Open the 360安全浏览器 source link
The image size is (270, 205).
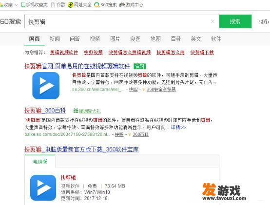click(x=161, y=90)
